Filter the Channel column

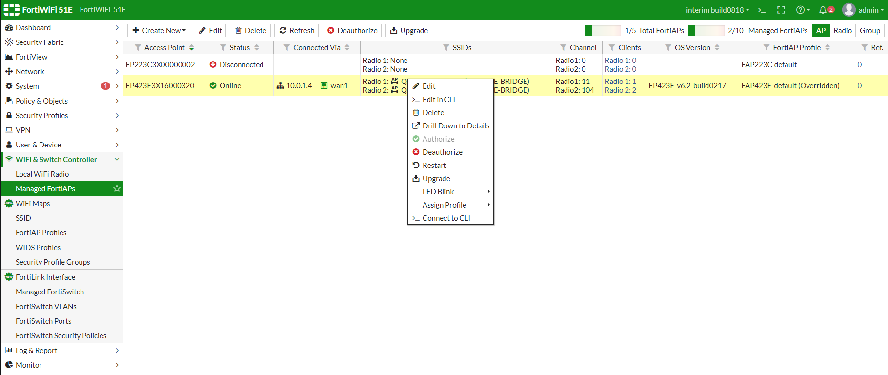pyautogui.click(x=564, y=47)
